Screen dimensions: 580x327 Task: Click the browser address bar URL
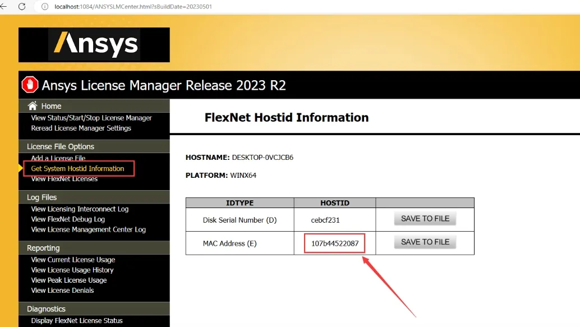coord(133,7)
